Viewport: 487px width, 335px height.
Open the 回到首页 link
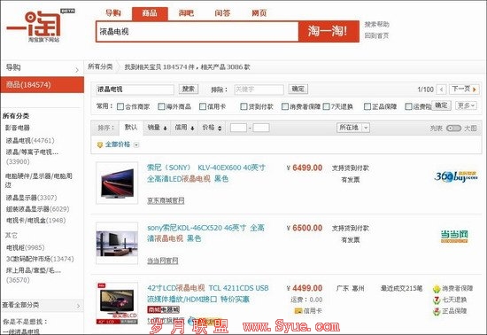pos(376,35)
